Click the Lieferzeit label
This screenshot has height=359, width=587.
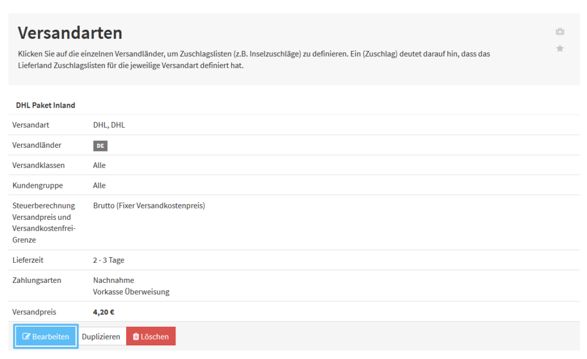point(28,260)
